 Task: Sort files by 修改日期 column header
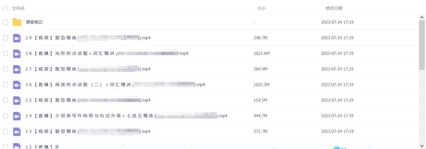click(x=334, y=8)
